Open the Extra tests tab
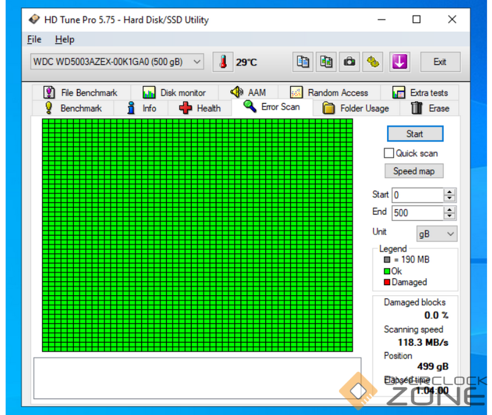This screenshot has width=492, height=415. (420, 93)
